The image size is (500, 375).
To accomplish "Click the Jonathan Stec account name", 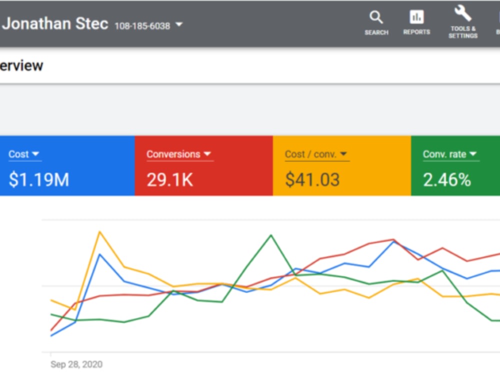I will point(55,23).
